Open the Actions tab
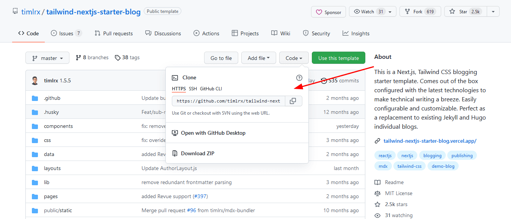This screenshot has width=511, height=219. 206,33
